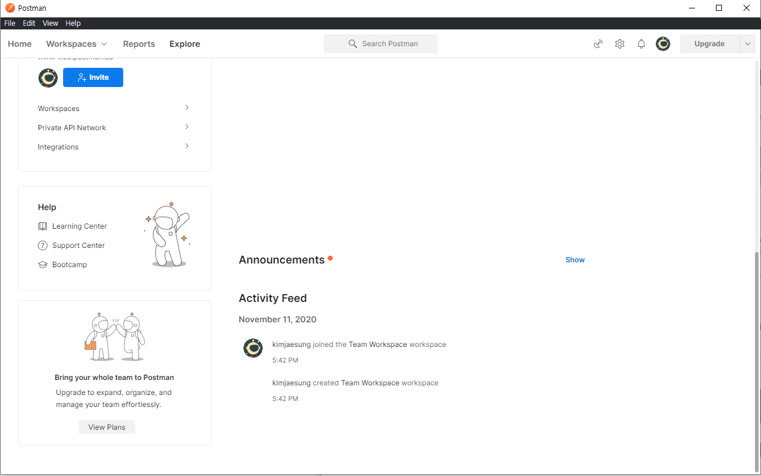Open the Help menu
The width and height of the screenshot is (761, 476).
(73, 23)
